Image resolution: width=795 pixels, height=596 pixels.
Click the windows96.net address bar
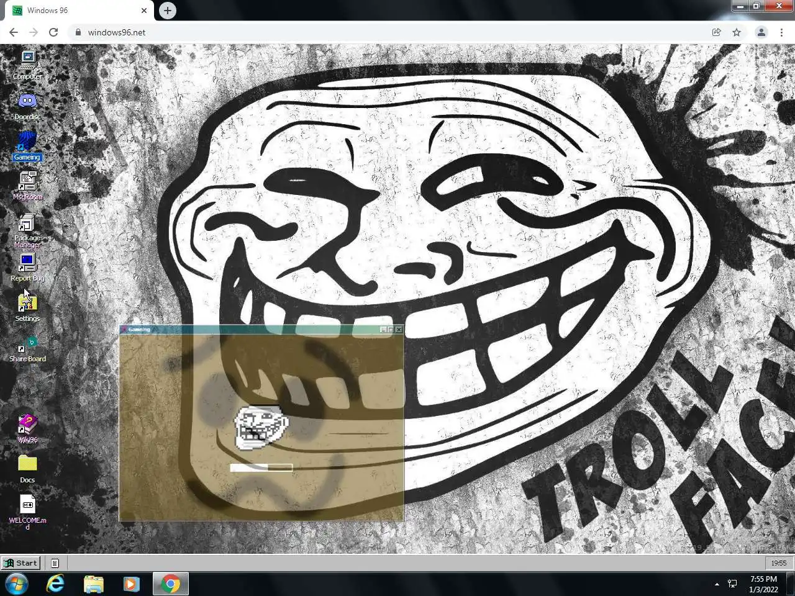click(x=397, y=32)
